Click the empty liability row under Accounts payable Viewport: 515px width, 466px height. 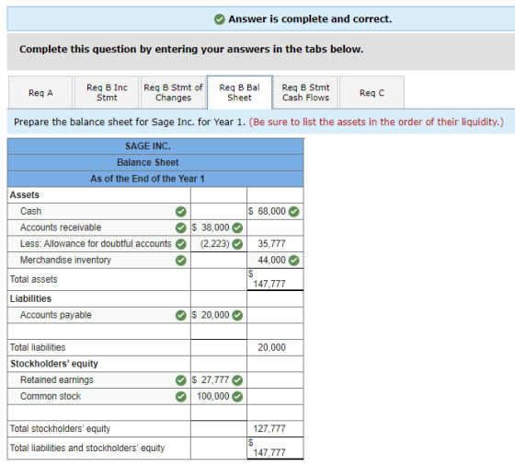pyautogui.click(x=99, y=332)
